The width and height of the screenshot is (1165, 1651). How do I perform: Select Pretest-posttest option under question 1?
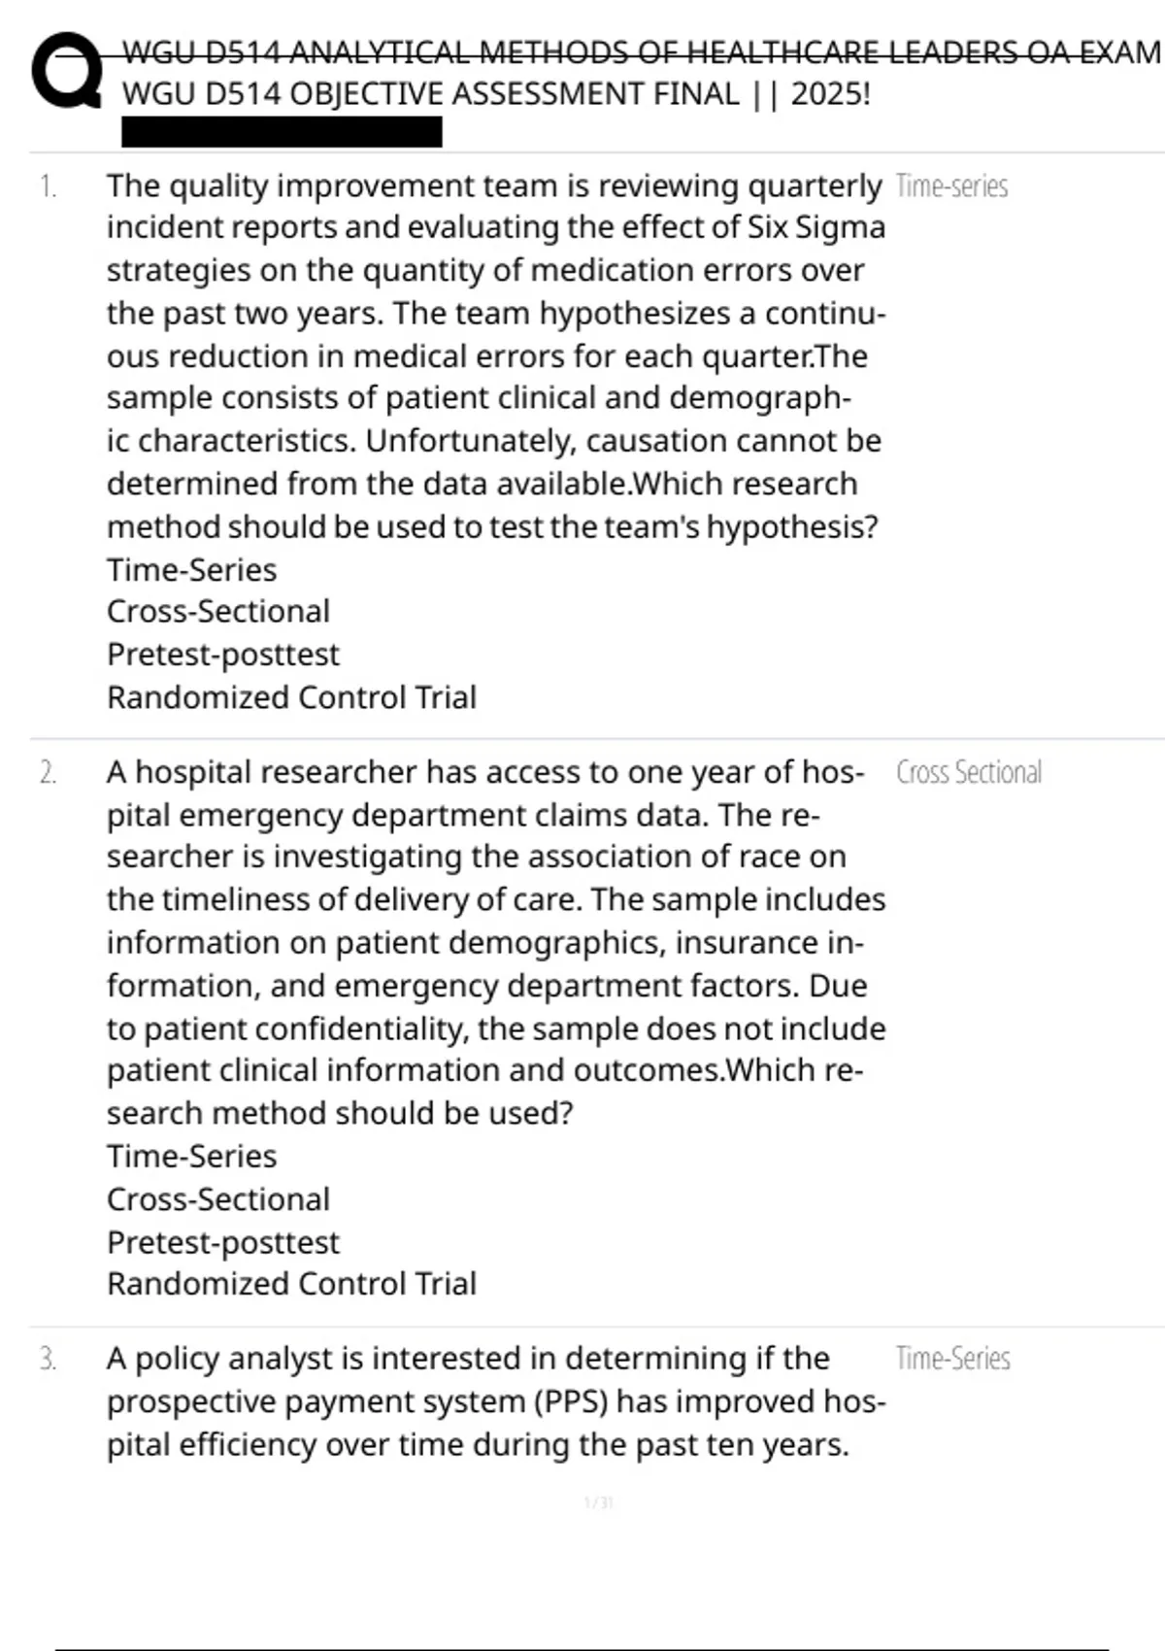point(223,655)
